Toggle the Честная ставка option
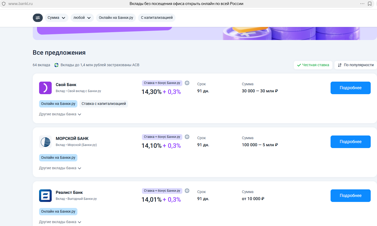Screen dimensions: 377x226 tap(313, 65)
